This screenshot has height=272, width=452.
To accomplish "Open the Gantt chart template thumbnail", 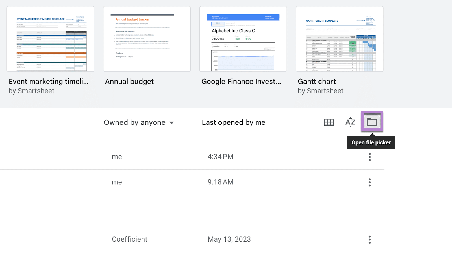I will coord(340,39).
